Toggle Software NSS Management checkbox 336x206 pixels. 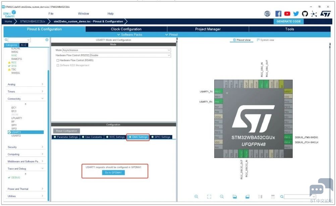point(58,65)
